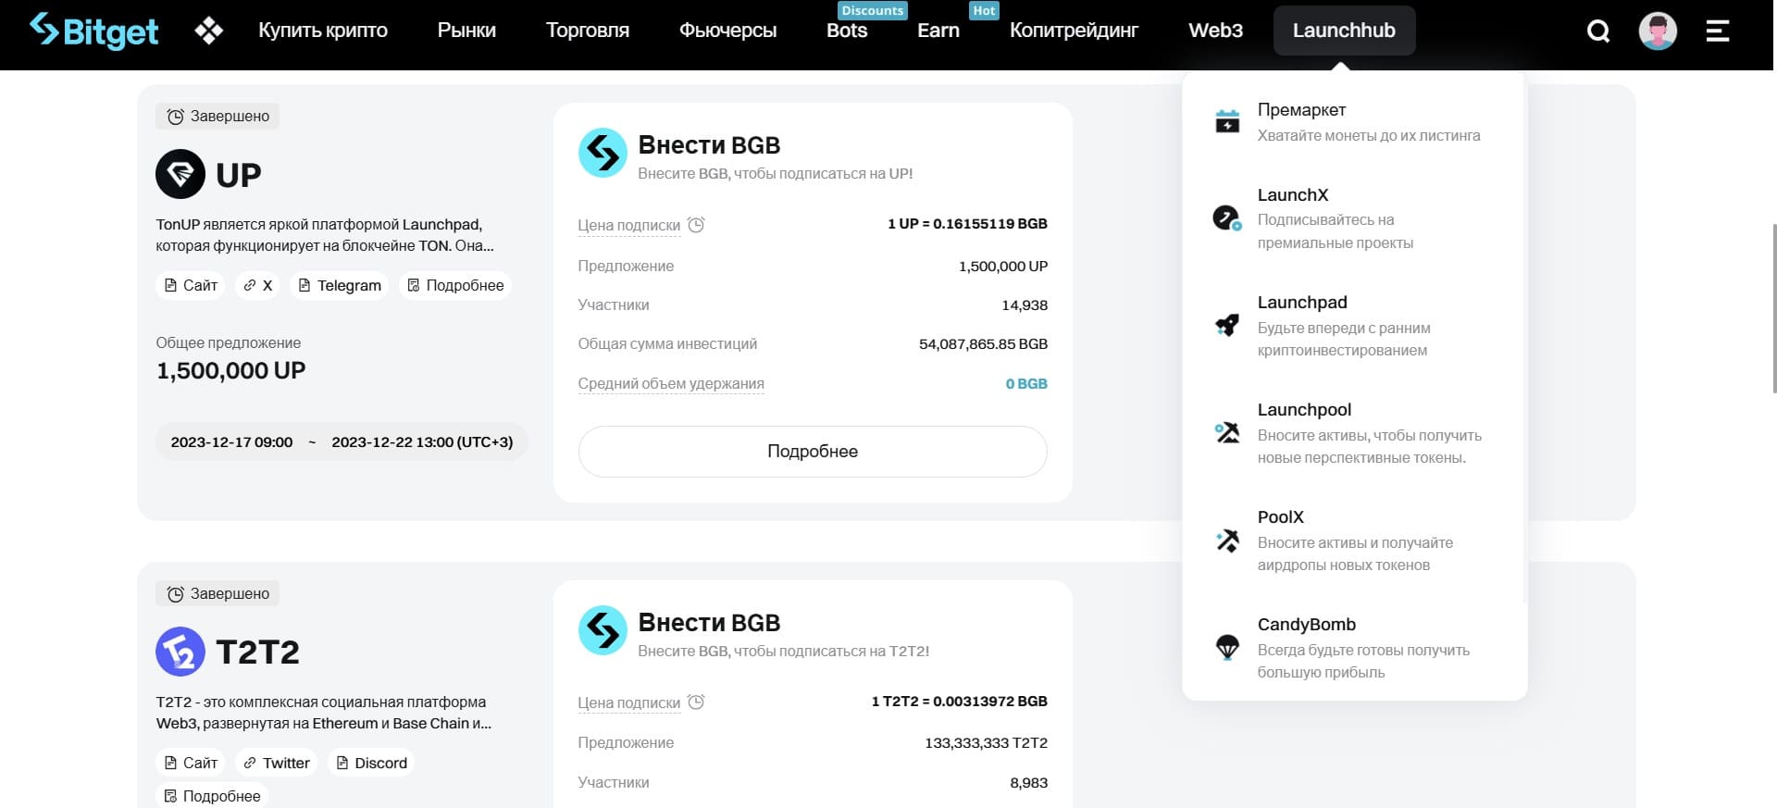1777x808 pixels.
Task: Open T2T2 project Подробнее chip
Action: pos(212,796)
